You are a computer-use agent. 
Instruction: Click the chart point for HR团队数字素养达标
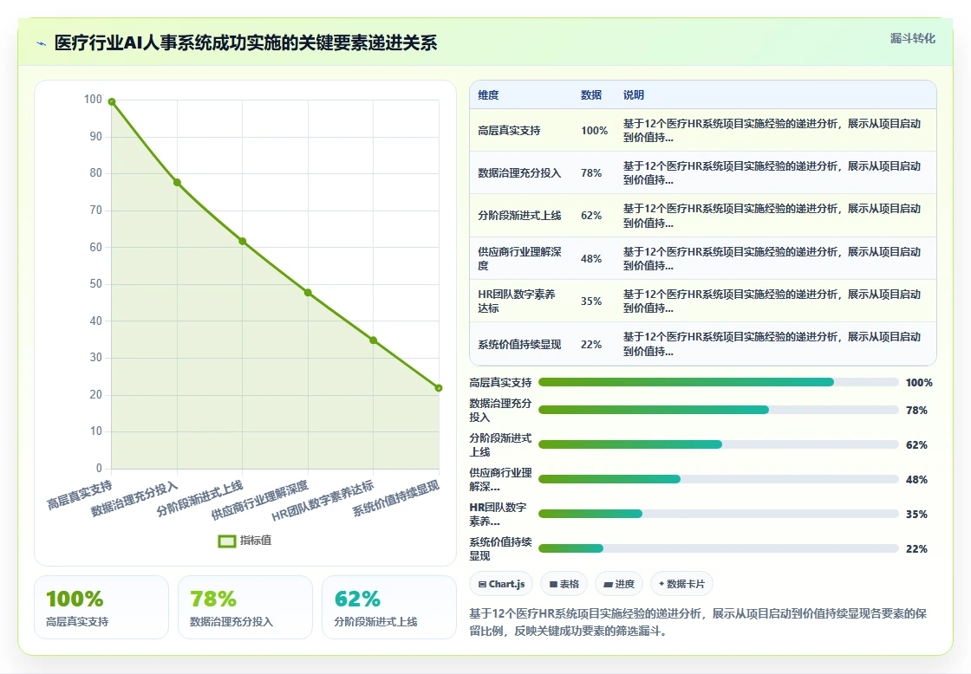point(374,340)
